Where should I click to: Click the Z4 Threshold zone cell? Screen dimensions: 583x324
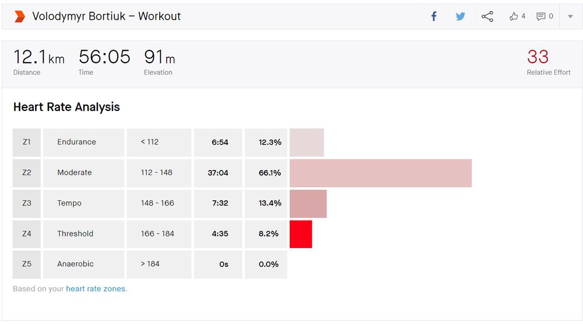pyautogui.click(x=83, y=234)
